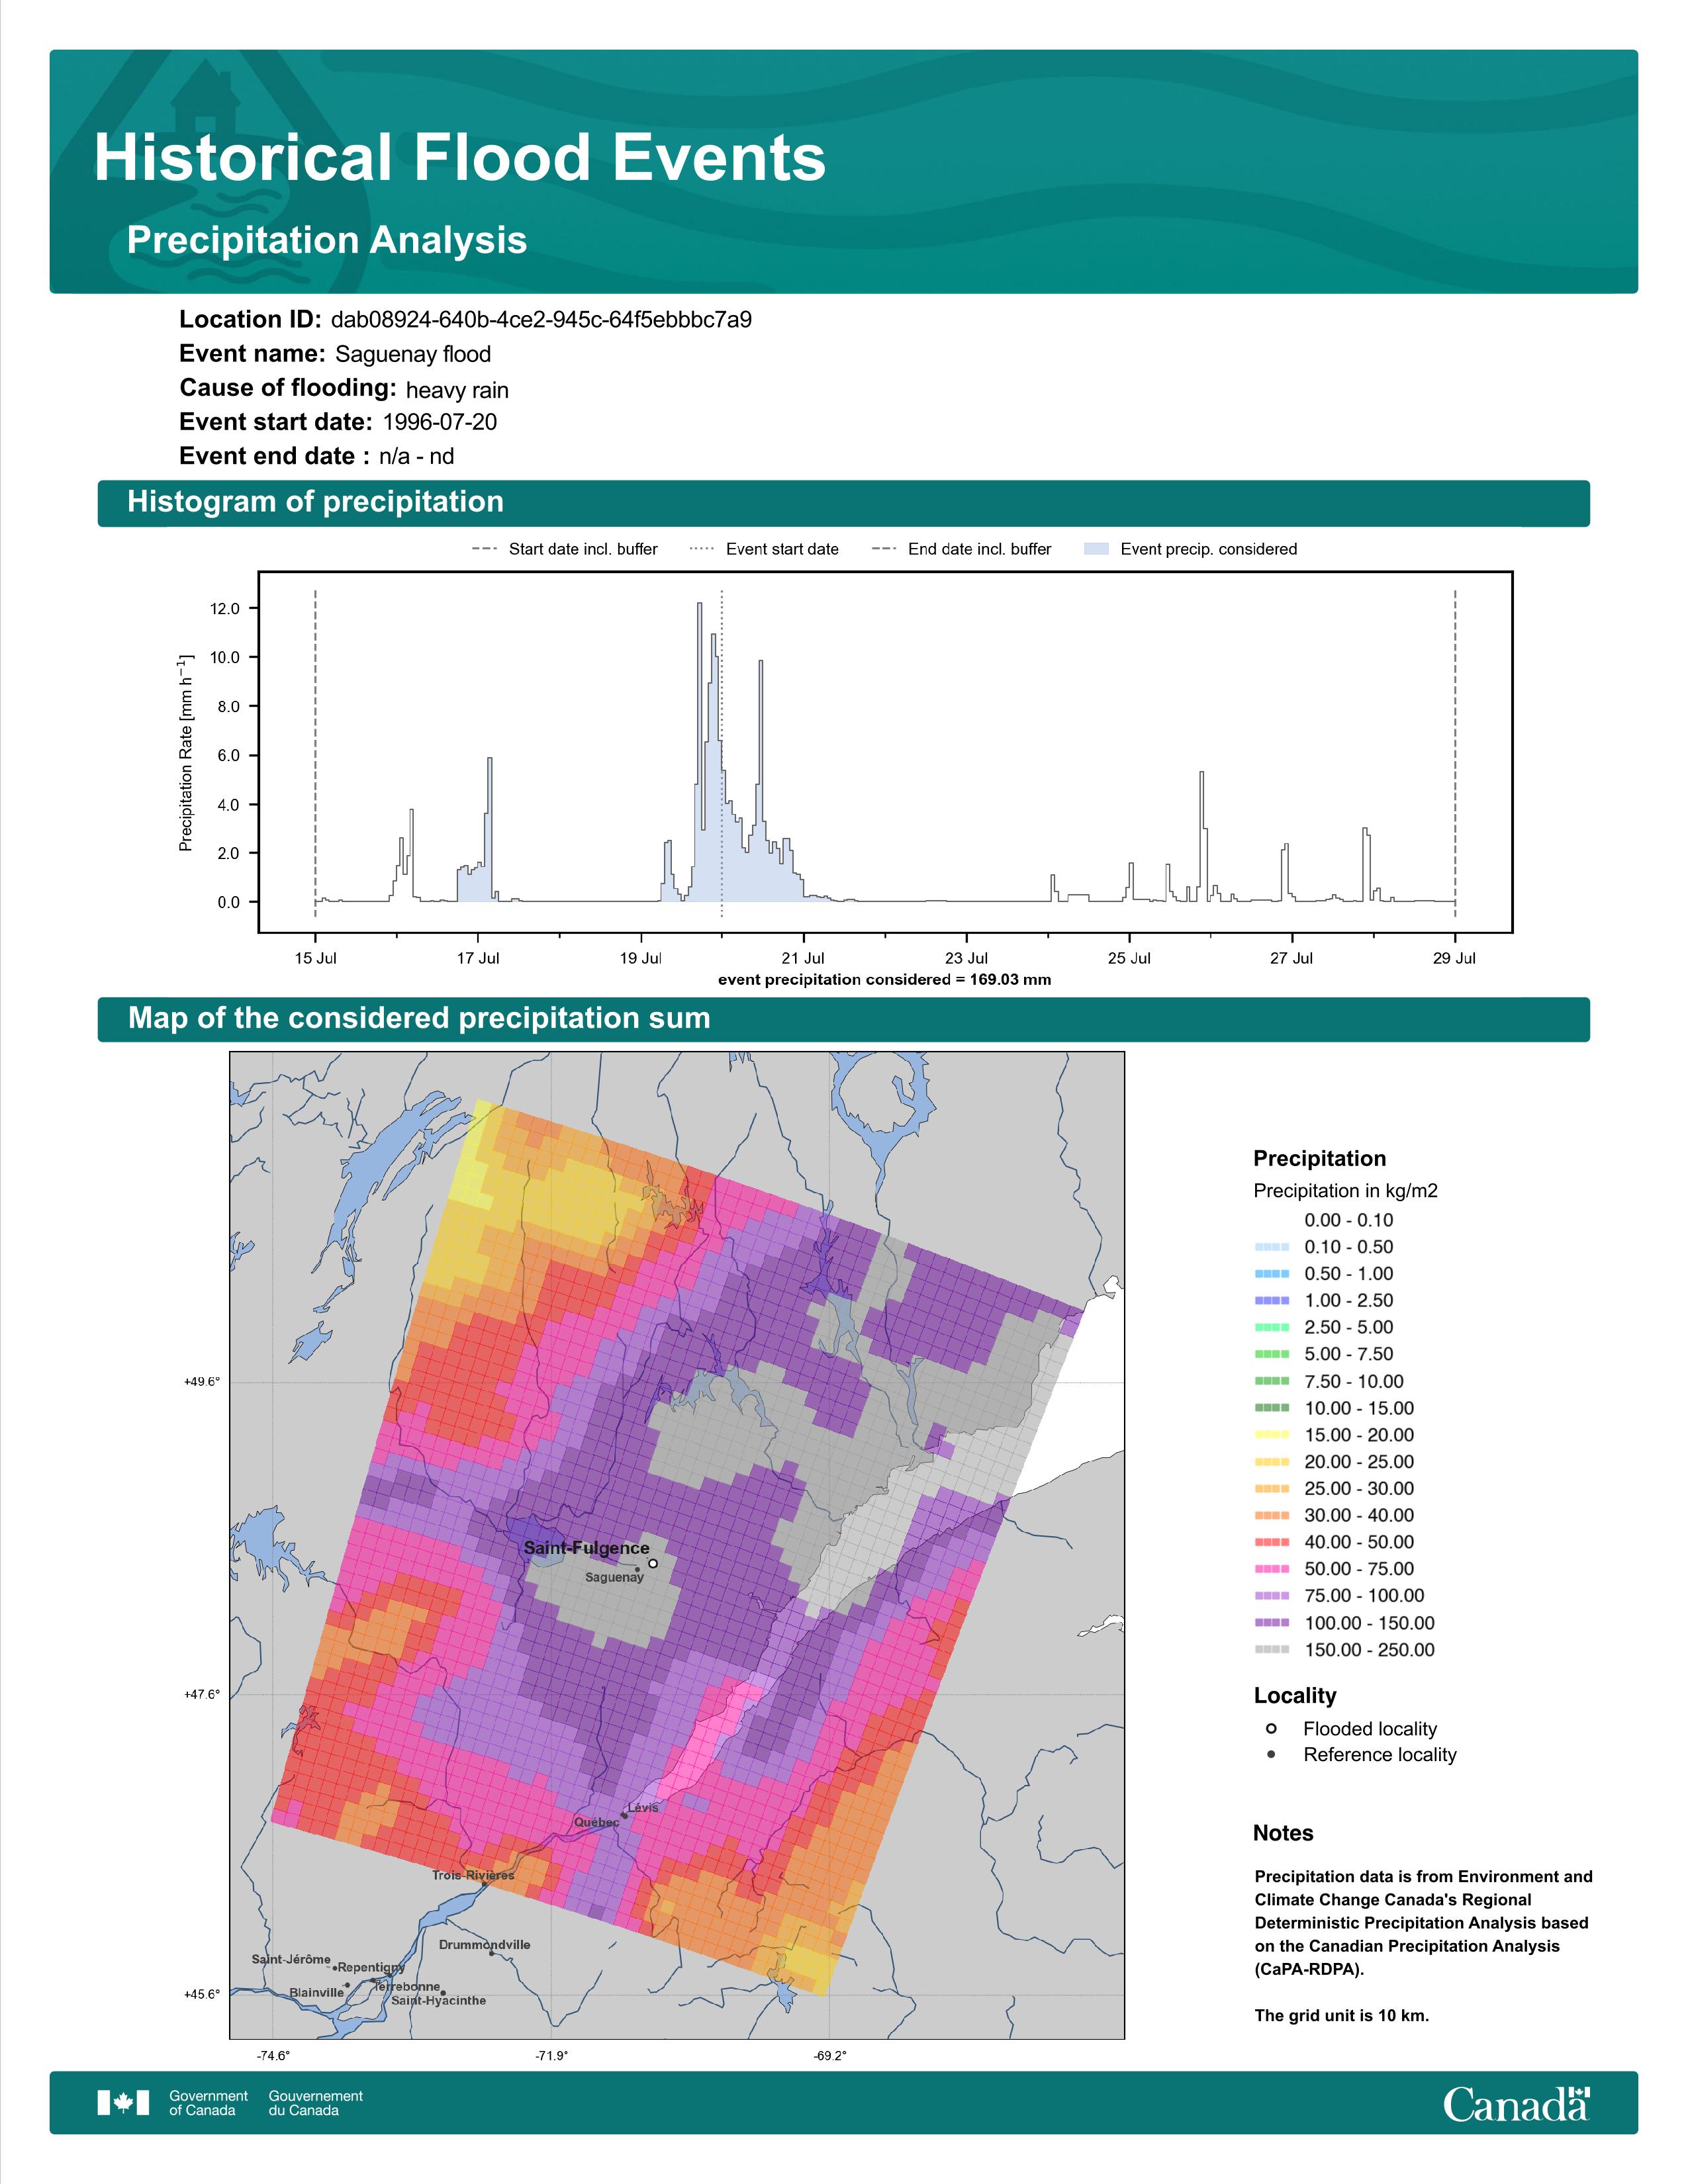Click the 50.00 - 75.00 pink legend swatch
Screen dimensions: 1688x2184
(1272, 1568)
